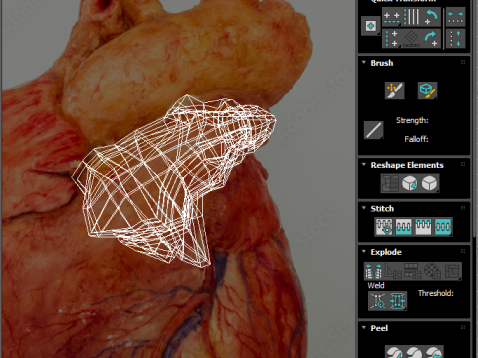The height and width of the screenshot is (358, 478).
Task: Click the Space Horizontally icon
Action: (455, 17)
